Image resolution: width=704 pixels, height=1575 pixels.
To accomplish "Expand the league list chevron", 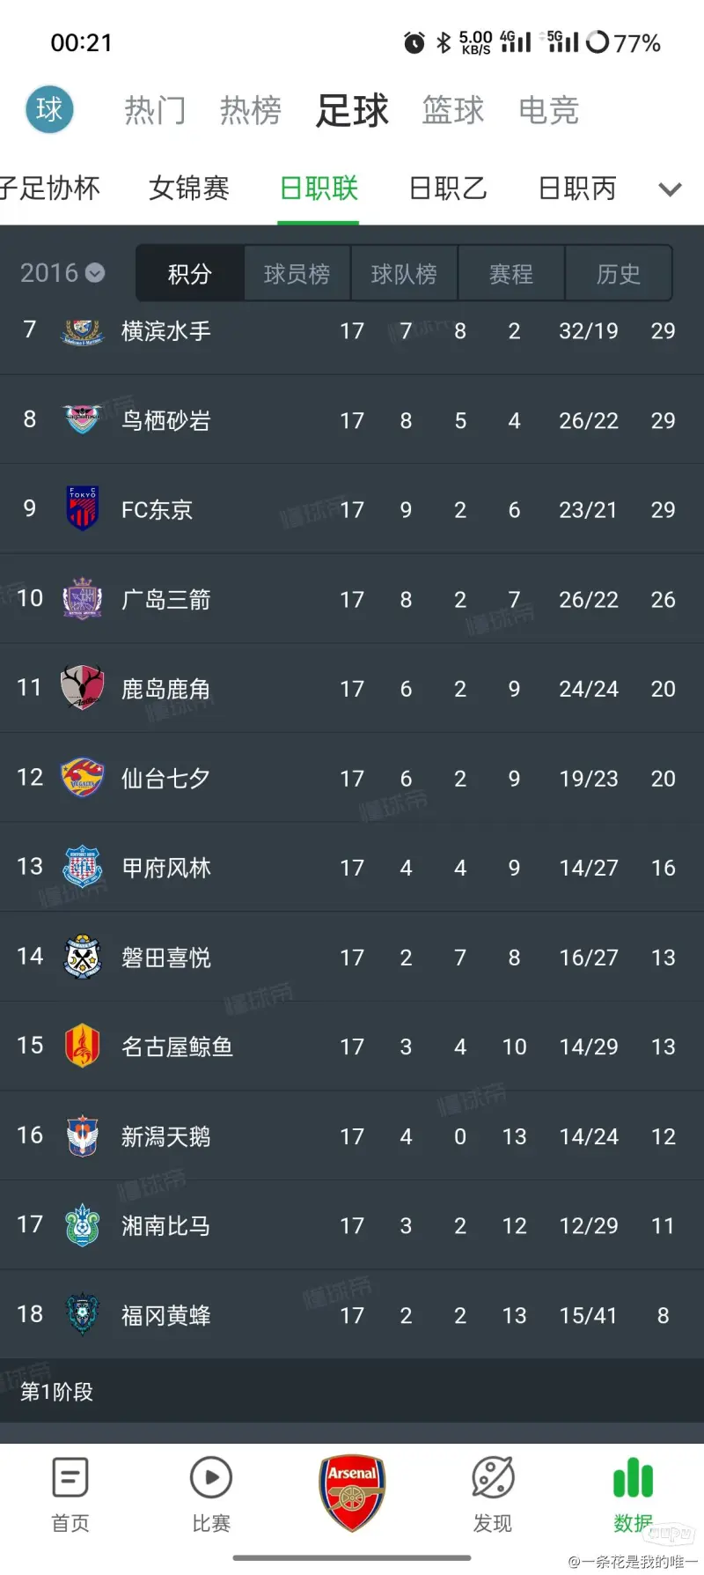I will [671, 189].
